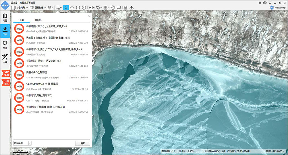This screenshot has width=288, height=155.
Task: Click the download arrow toolbar icon
Action: point(132,7)
